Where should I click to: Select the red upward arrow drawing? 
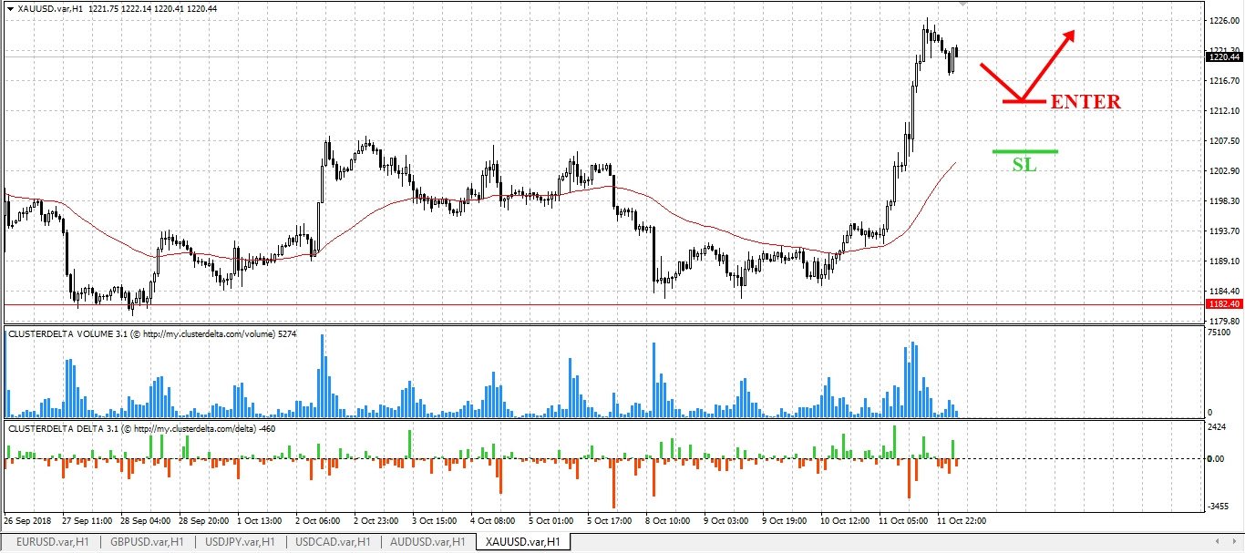coord(1048,65)
